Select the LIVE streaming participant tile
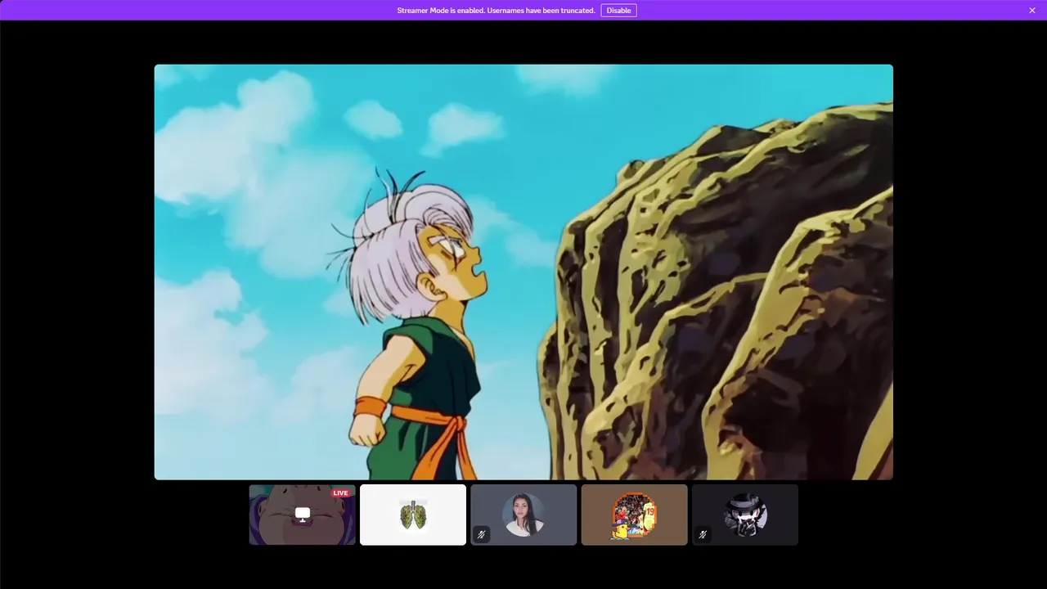The height and width of the screenshot is (589, 1047). tap(303, 515)
